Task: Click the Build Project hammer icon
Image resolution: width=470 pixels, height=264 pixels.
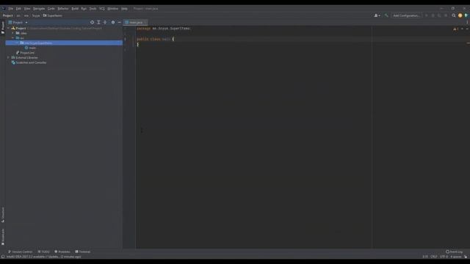Action: (386, 15)
